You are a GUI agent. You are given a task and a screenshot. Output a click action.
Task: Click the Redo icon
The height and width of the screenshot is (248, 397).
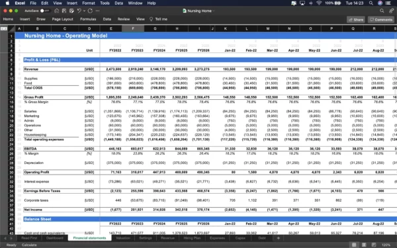point(90,11)
